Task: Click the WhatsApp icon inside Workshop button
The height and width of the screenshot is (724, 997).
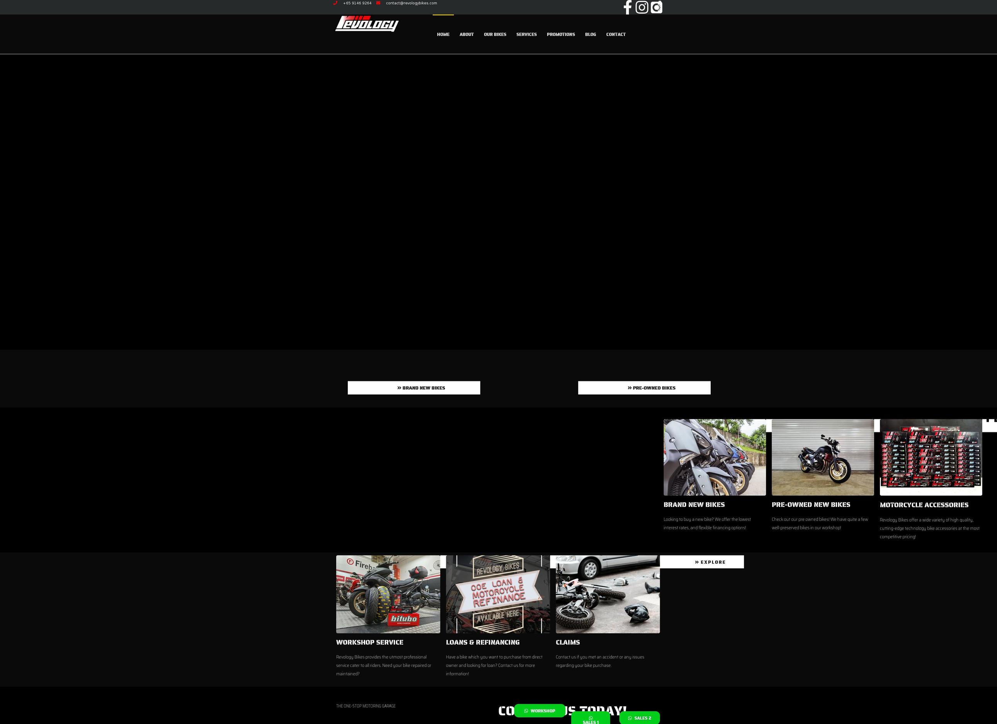Action: (x=526, y=711)
